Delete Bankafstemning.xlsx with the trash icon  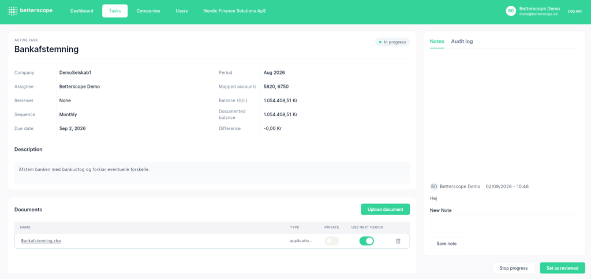coord(398,241)
